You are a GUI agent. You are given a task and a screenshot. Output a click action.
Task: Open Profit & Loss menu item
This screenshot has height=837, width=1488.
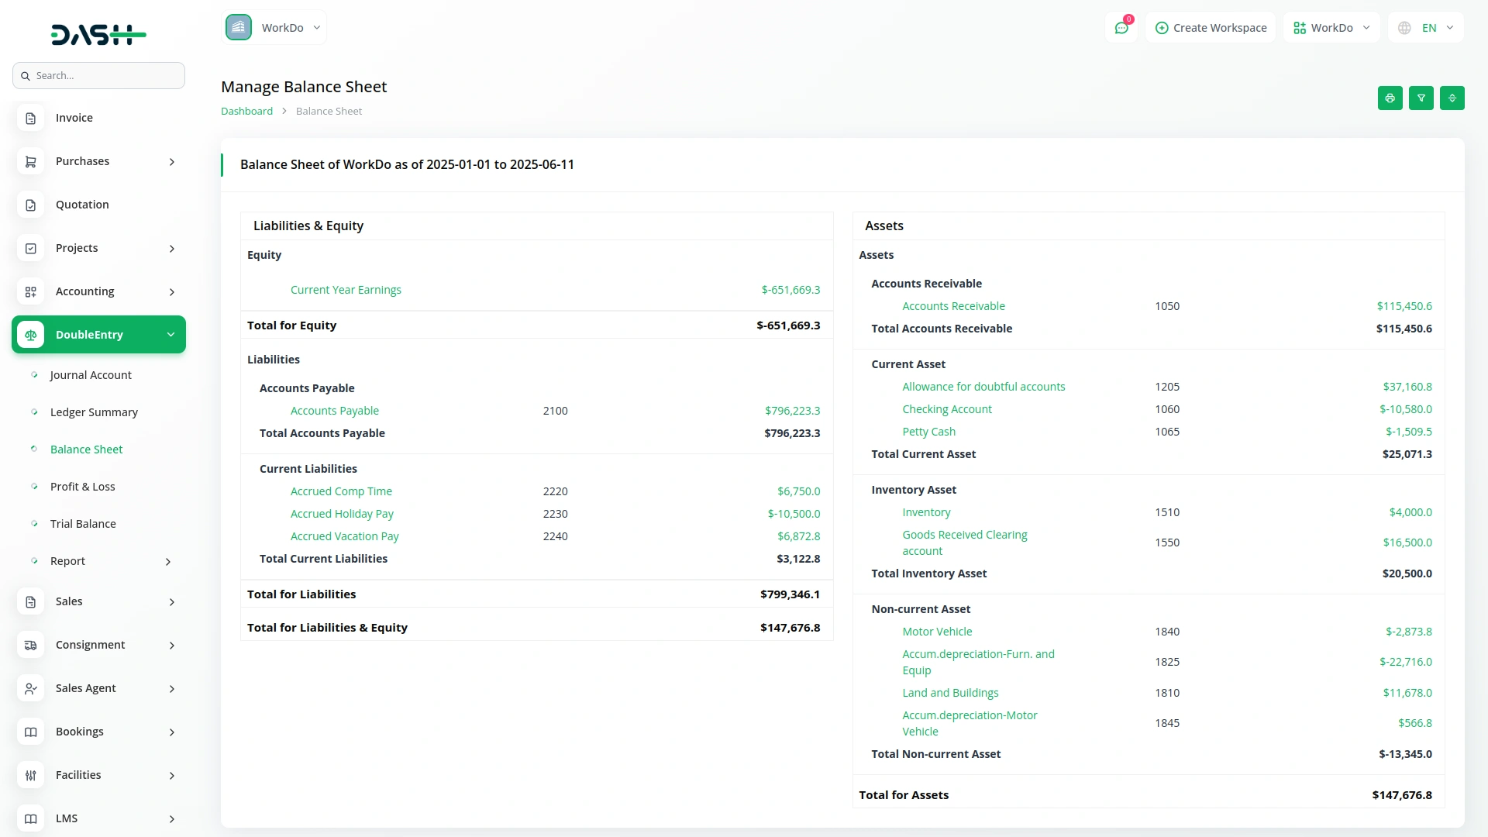pos(82,487)
